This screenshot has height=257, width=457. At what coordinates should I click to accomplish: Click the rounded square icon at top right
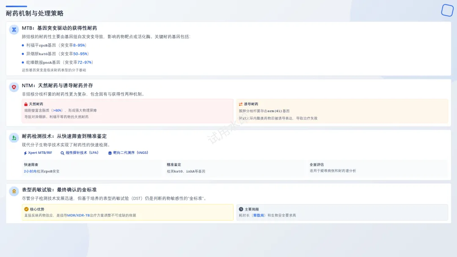point(447,10)
